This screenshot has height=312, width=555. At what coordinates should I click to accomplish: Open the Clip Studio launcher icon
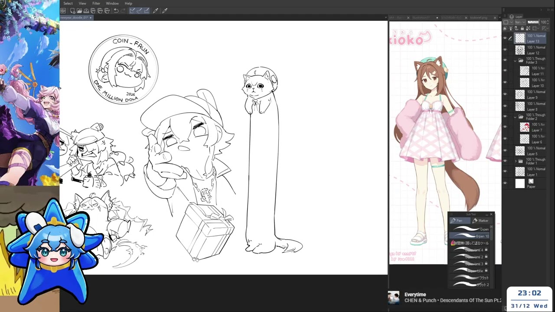pos(63,10)
